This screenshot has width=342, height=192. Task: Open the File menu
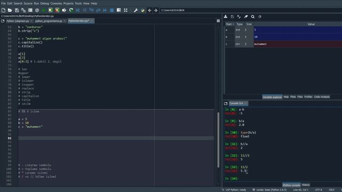coord(4,3)
